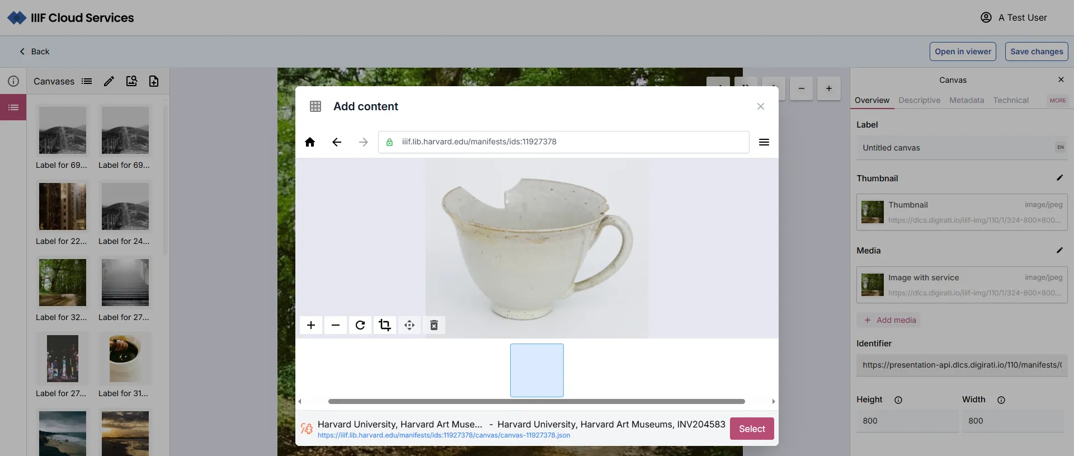Activate the crop tool
Viewport: 1074px width, 456px height.
point(385,325)
